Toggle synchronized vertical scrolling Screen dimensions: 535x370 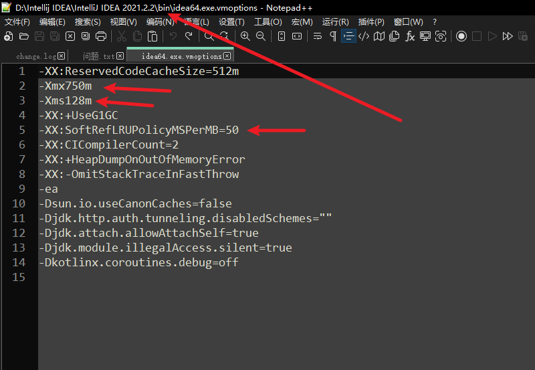[x=282, y=36]
